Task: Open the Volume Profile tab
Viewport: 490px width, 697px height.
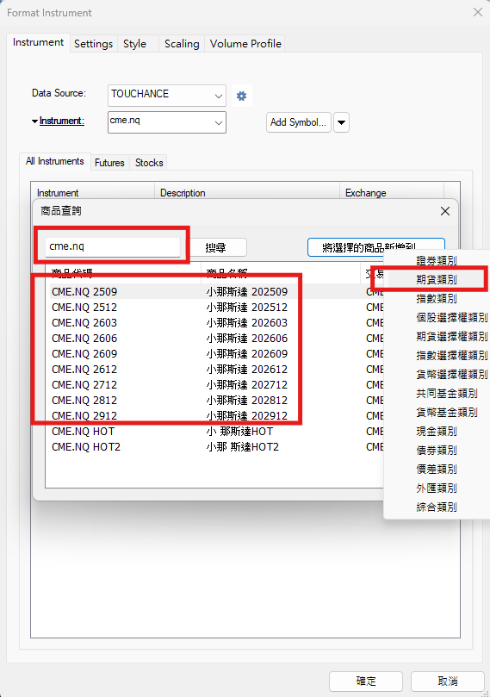Action: [245, 44]
